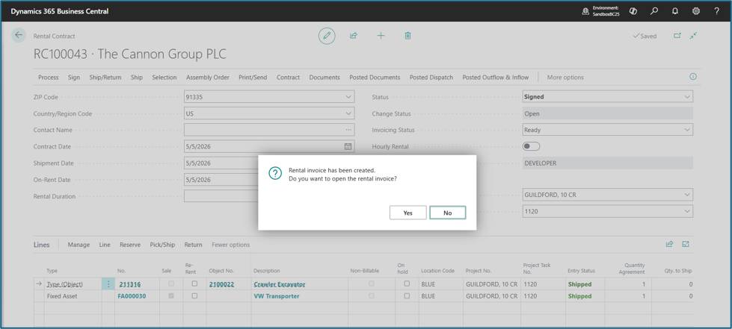Click Dynamics 365 Business Central title
732x329 pixels.
point(60,11)
